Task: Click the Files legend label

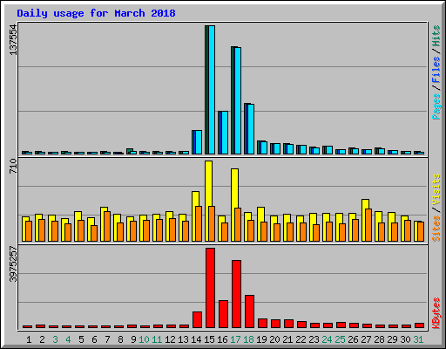Action: (436, 70)
